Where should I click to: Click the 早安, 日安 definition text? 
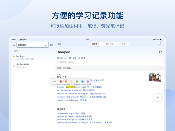(x=62, y=77)
